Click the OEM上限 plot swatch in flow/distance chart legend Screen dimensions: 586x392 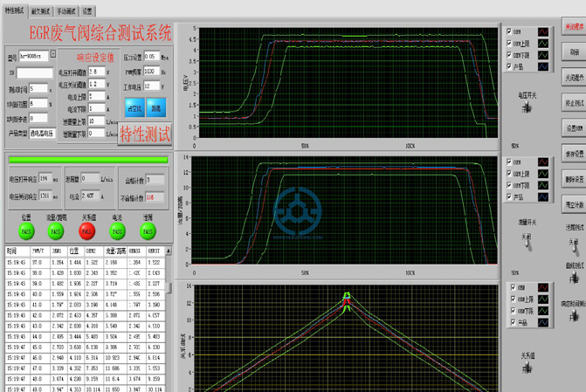(543, 174)
